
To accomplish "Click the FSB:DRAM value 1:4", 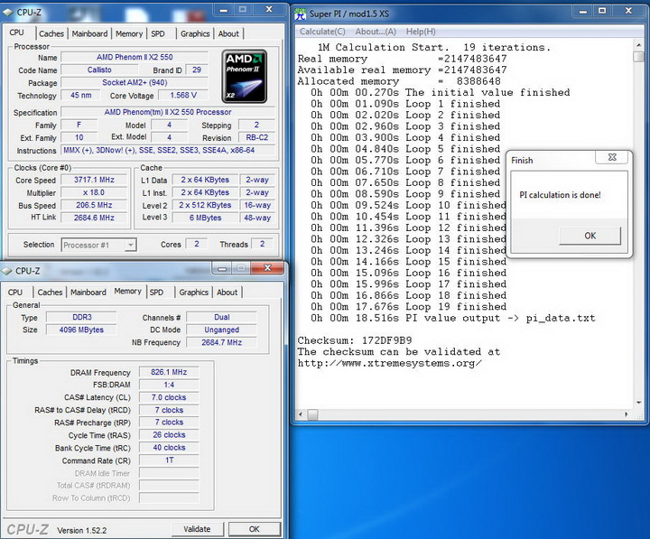I will (x=169, y=385).
